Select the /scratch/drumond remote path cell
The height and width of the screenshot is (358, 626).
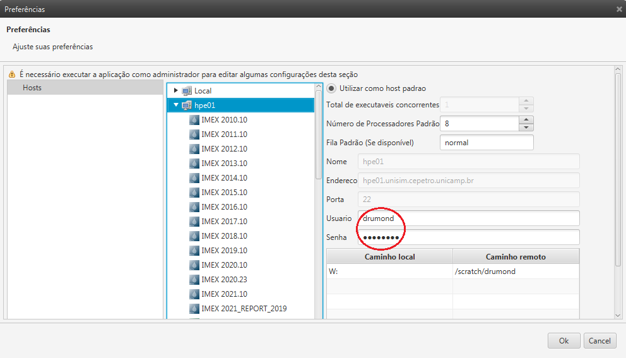(x=516, y=271)
